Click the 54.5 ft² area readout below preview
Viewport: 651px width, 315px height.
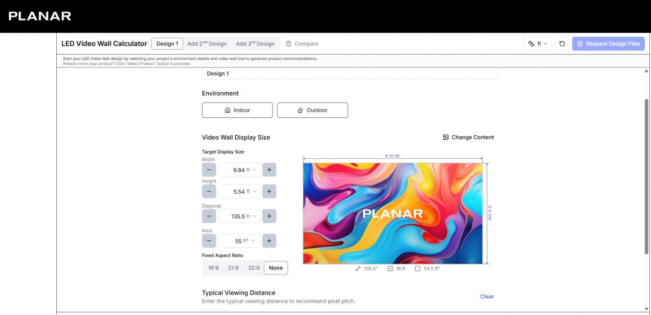[427, 269]
